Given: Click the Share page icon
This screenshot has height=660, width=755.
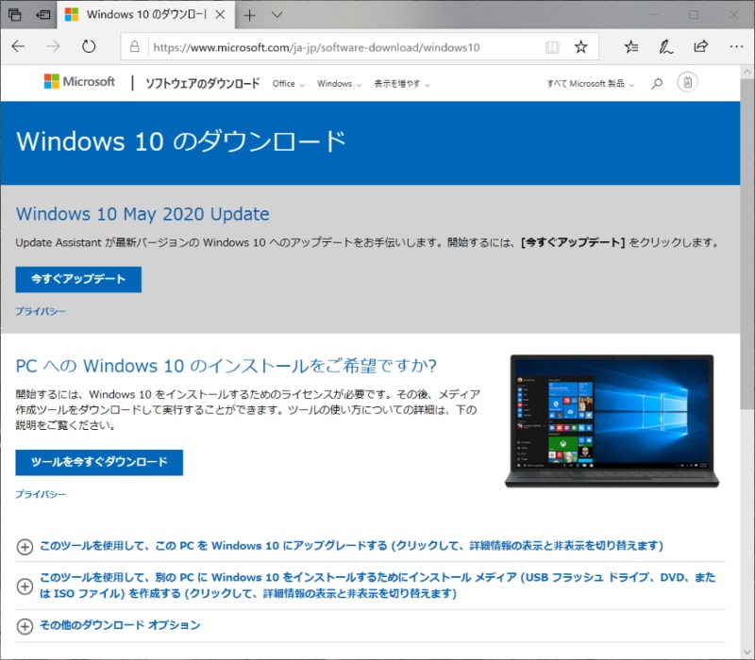Looking at the screenshot, I should [700, 46].
